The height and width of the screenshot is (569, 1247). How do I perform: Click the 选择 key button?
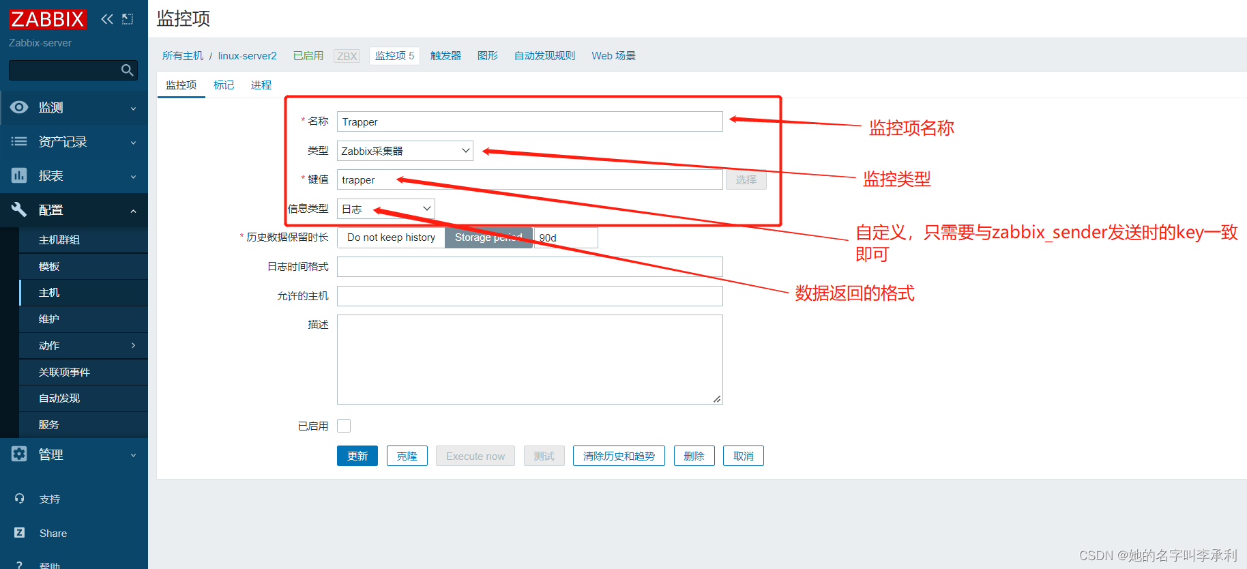[746, 179]
